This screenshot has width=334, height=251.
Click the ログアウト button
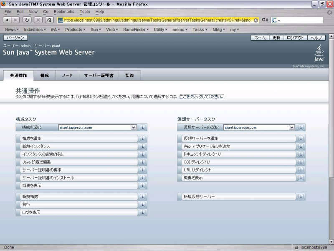tap(295, 38)
